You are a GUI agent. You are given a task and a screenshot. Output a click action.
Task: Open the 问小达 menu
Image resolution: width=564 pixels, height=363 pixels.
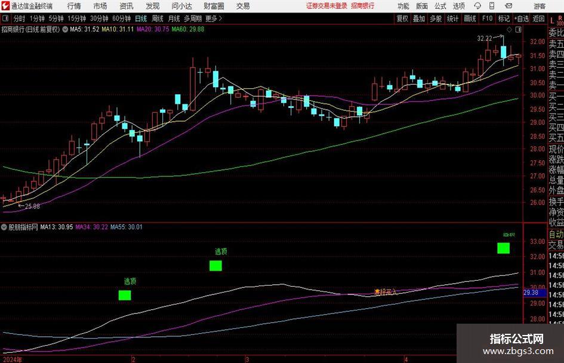[x=181, y=6]
